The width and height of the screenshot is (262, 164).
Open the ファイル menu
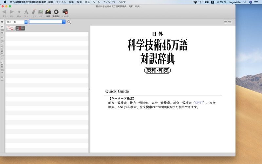(x=61, y=2)
